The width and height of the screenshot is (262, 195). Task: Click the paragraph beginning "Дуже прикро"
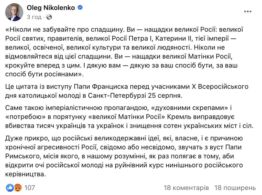[x=124, y=156]
